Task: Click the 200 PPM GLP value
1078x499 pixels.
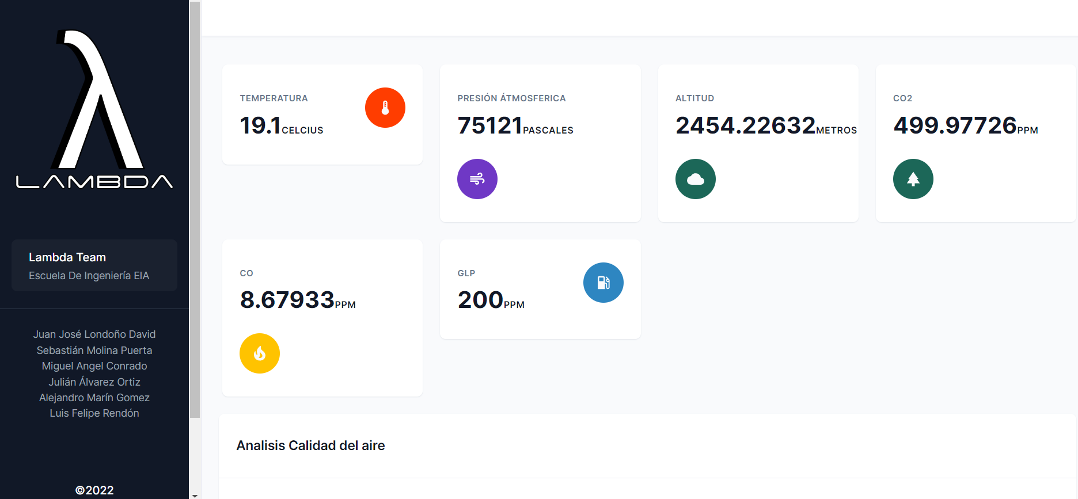Action: pos(491,300)
